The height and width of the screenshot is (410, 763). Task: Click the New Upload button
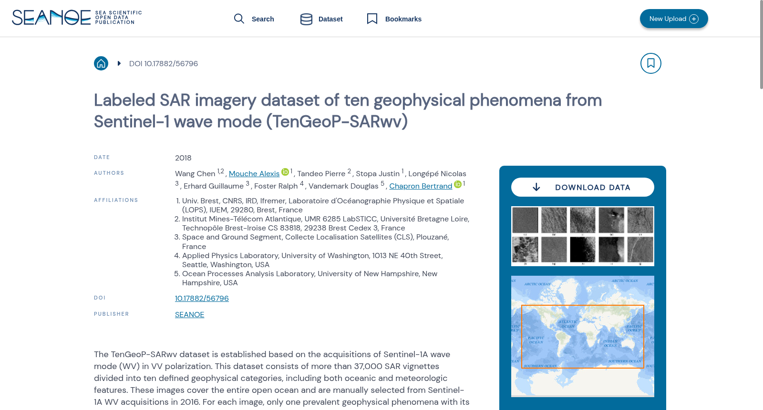coord(674,19)
